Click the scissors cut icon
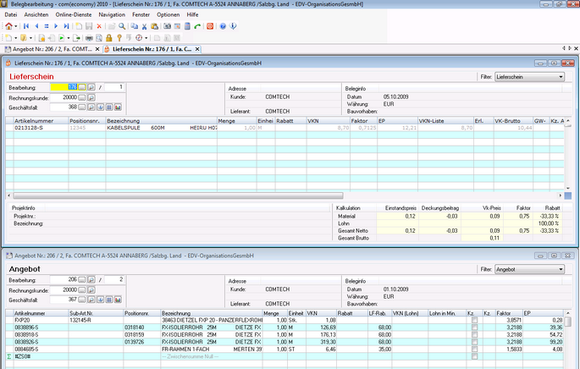 coord(144,26)
